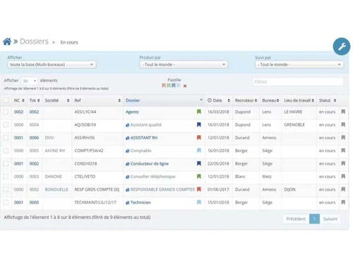
Task: Open the Produit par dropdown
Action: (184, 64)
